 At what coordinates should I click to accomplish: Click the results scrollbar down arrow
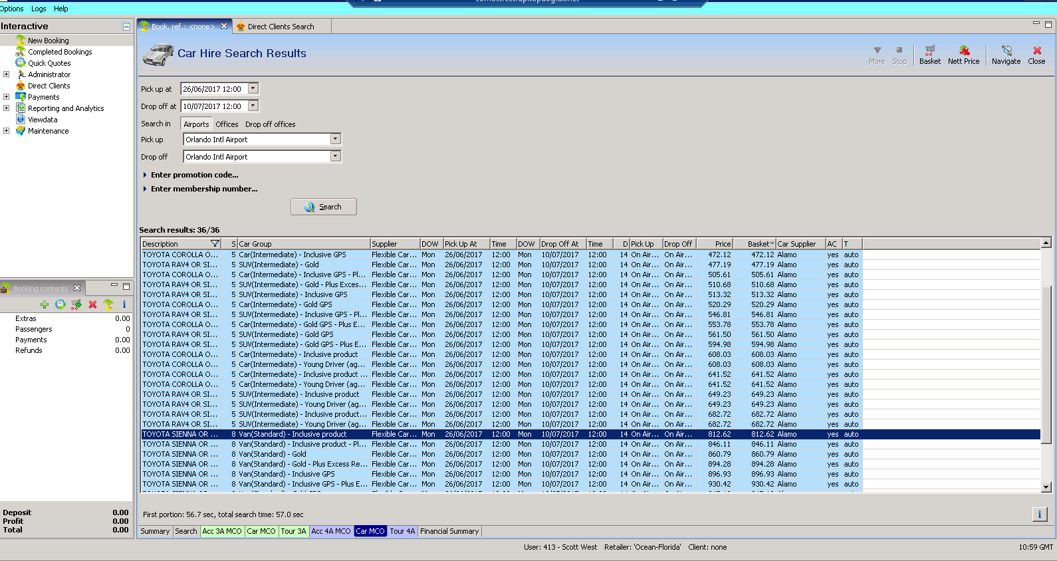pos(1046,487)
